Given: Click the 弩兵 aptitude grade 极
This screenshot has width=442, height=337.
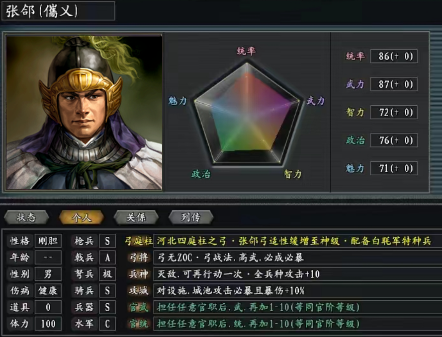Looking at the screenshot, I should pyautogui.click(x=107, y=274).
